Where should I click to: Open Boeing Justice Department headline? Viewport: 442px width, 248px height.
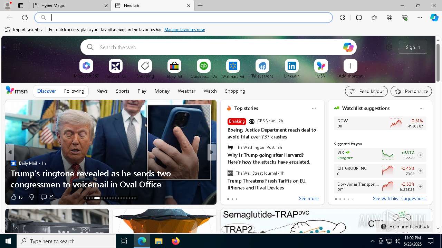pyautogui.click(x=272, y=133)
